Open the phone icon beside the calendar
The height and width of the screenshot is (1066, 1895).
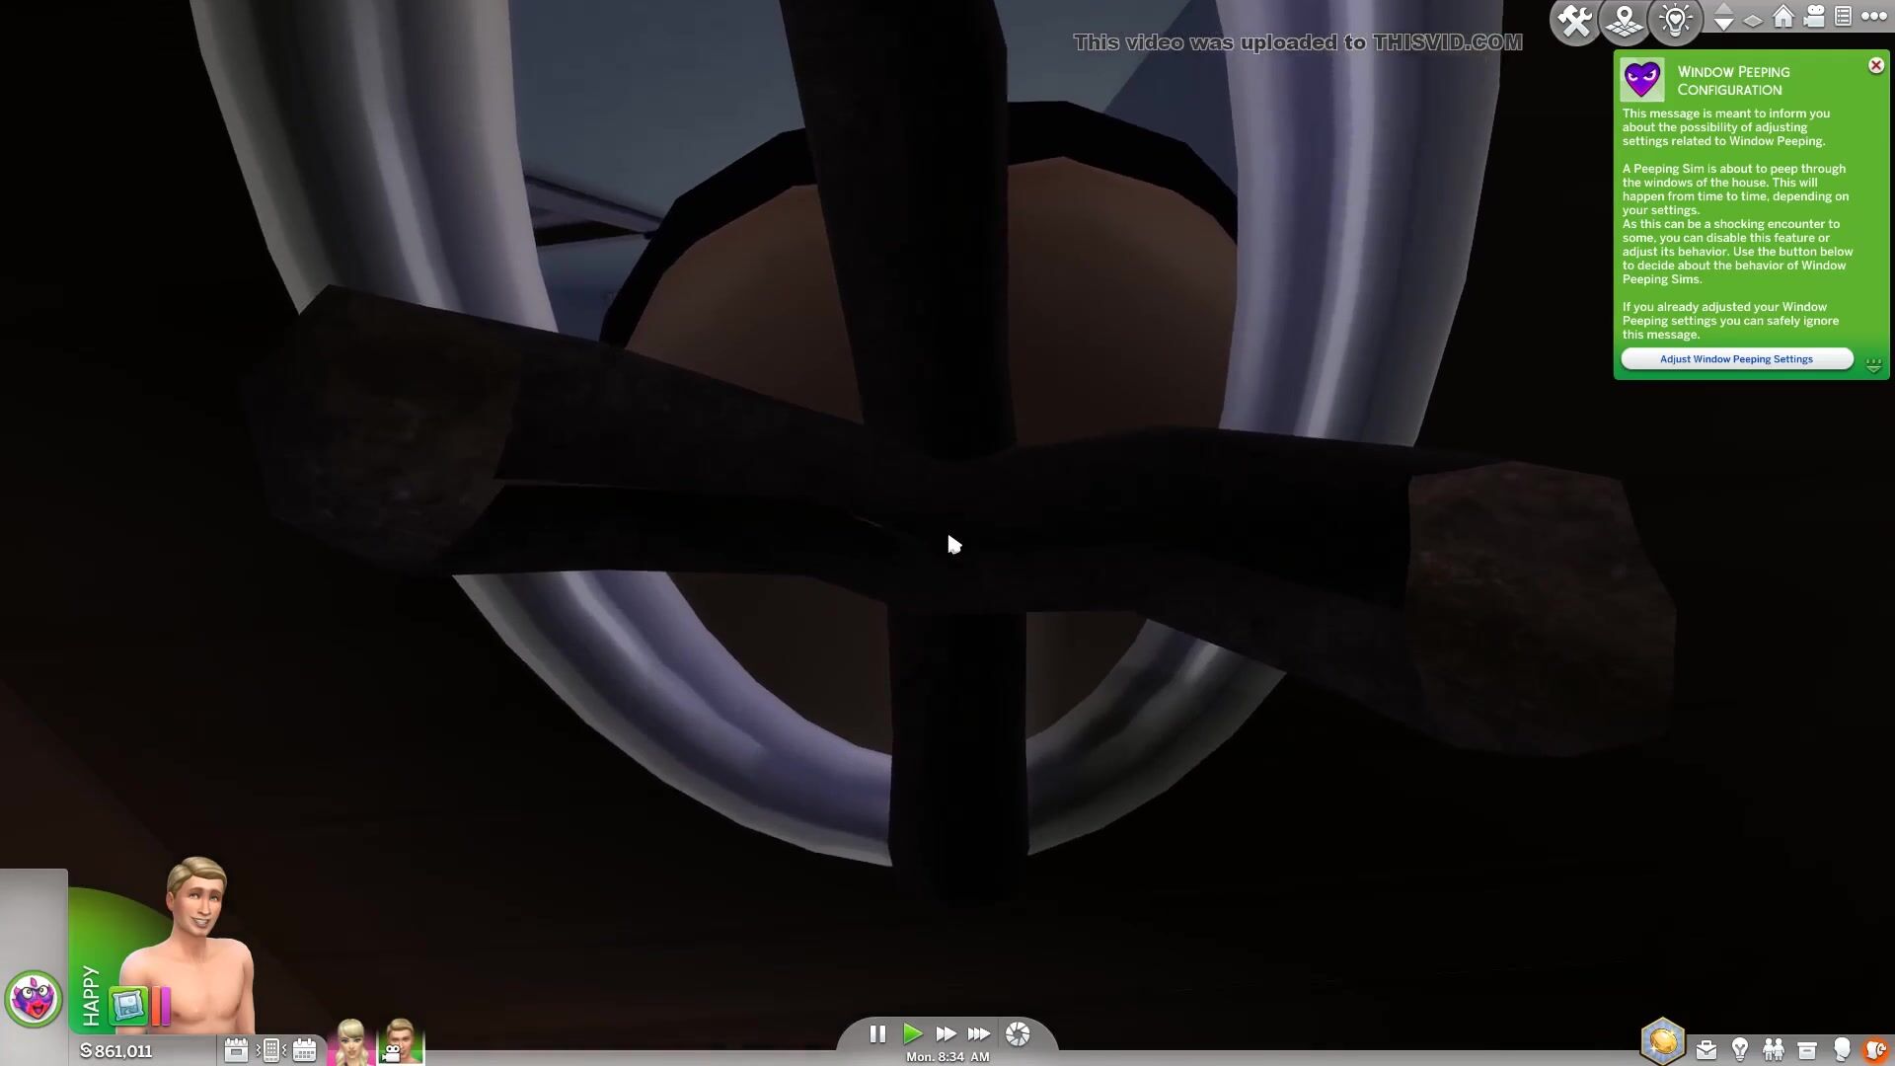(270, 1050)
